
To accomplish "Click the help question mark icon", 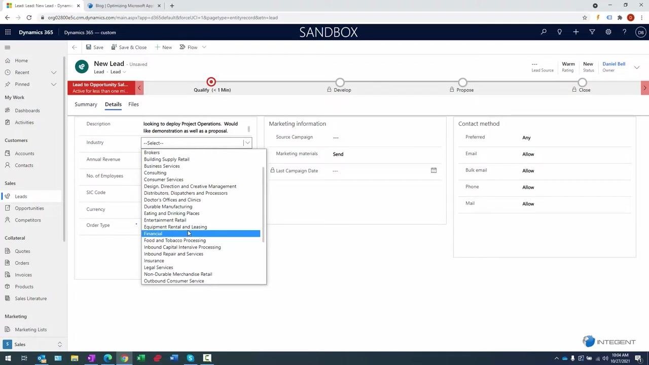I will (624, 32).
